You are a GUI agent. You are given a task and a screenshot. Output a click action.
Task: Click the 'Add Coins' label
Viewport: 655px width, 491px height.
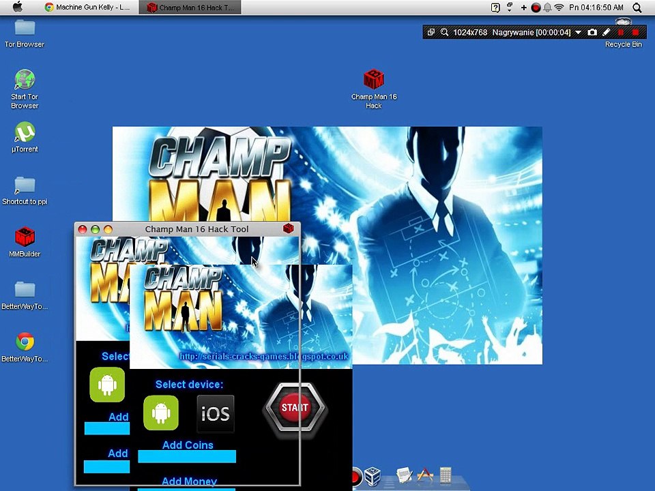coord(188,445)
